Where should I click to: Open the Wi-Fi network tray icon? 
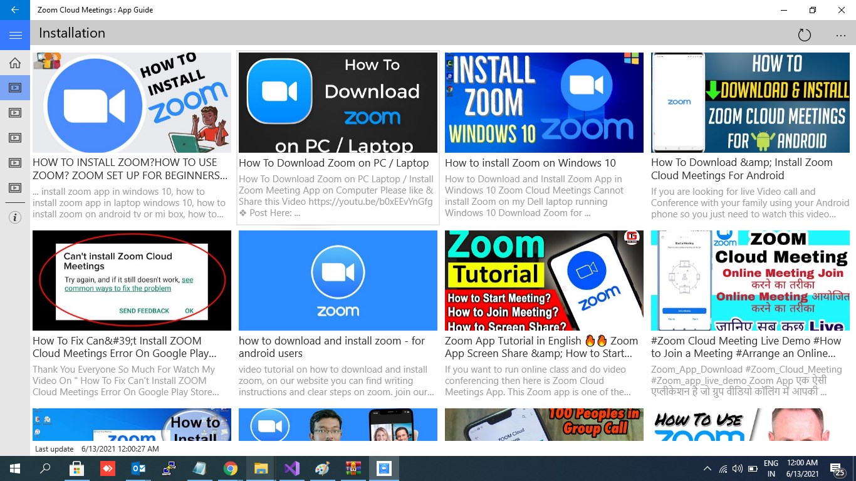[723, 468]
